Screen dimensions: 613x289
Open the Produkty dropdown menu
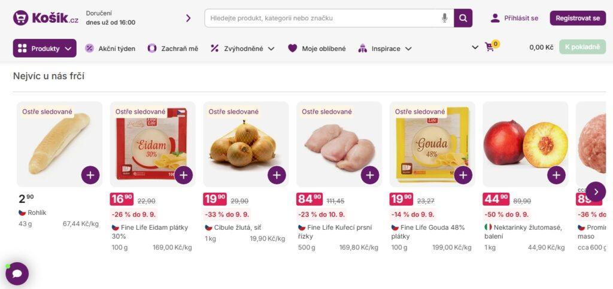tap(44, 48)
